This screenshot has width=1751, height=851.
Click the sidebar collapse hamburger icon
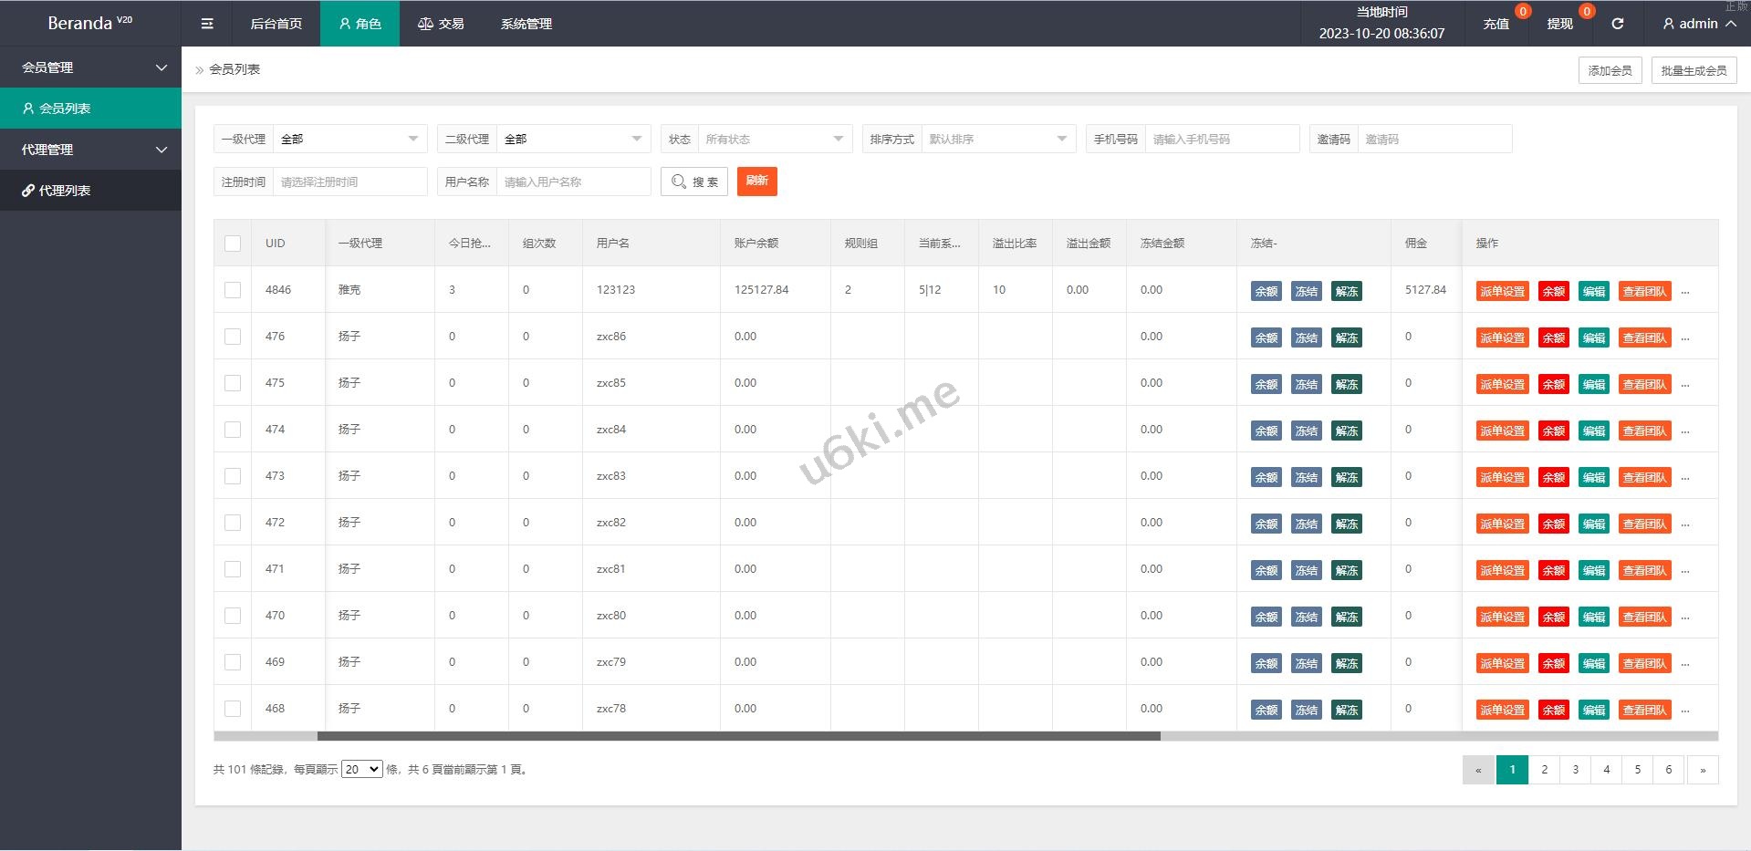tap(207, 24)
